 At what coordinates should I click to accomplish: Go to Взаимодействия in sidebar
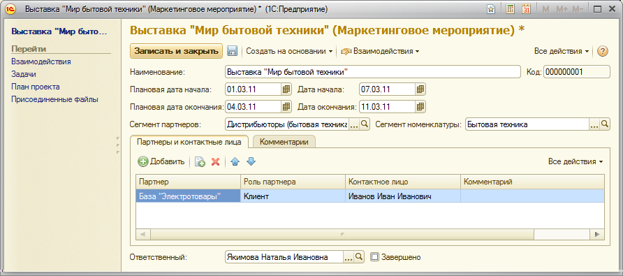coord(41,61)
